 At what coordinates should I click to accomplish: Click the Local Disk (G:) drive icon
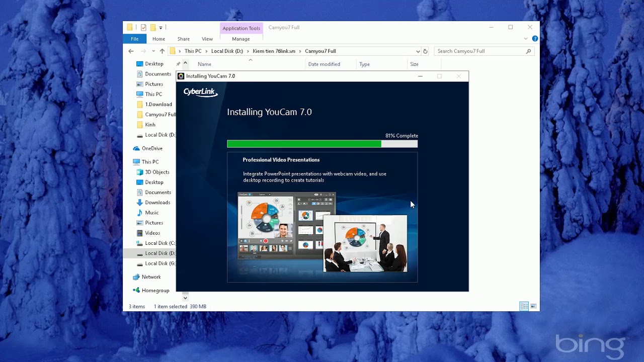tap(140, 263)
